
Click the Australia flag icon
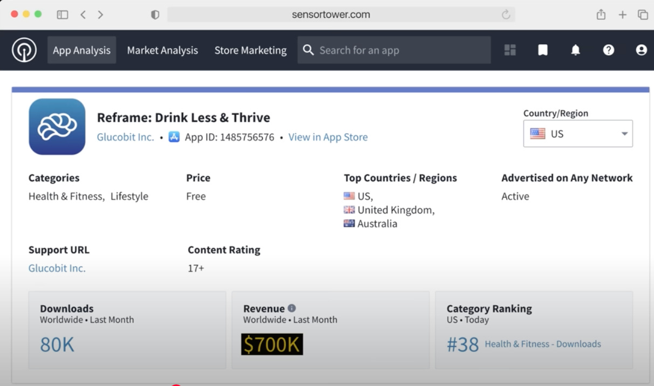tap(349, 223)
